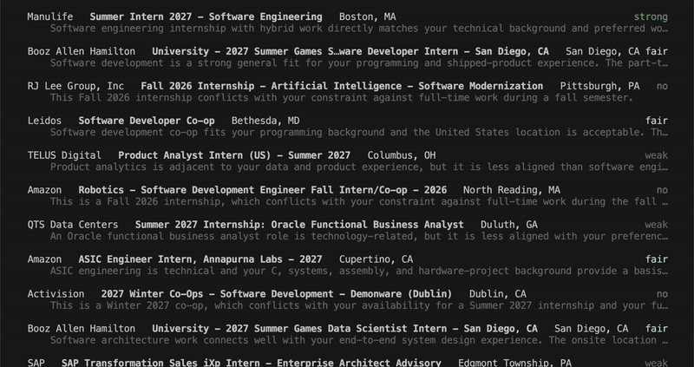Click the fair rating for Data Scientist Intern

pyautogui.click(x=657, y=329)
